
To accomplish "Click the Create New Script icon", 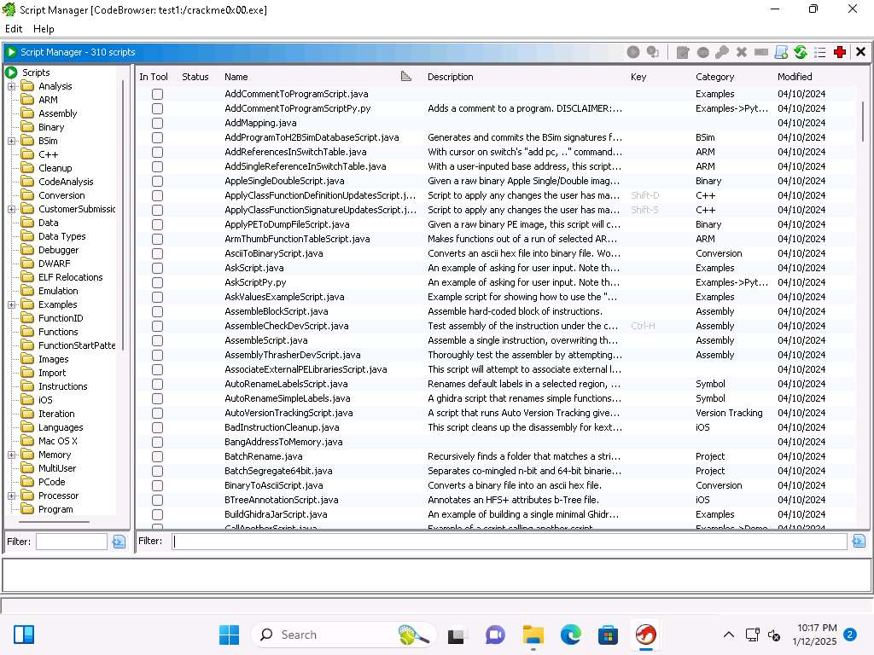I will pos(781,52).
